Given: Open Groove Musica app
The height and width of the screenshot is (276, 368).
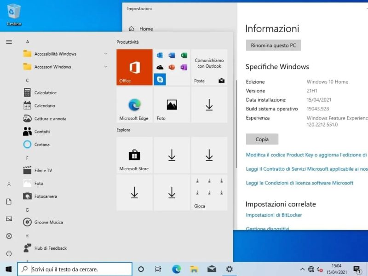Looking at the screenshot, I should point(48,222).
